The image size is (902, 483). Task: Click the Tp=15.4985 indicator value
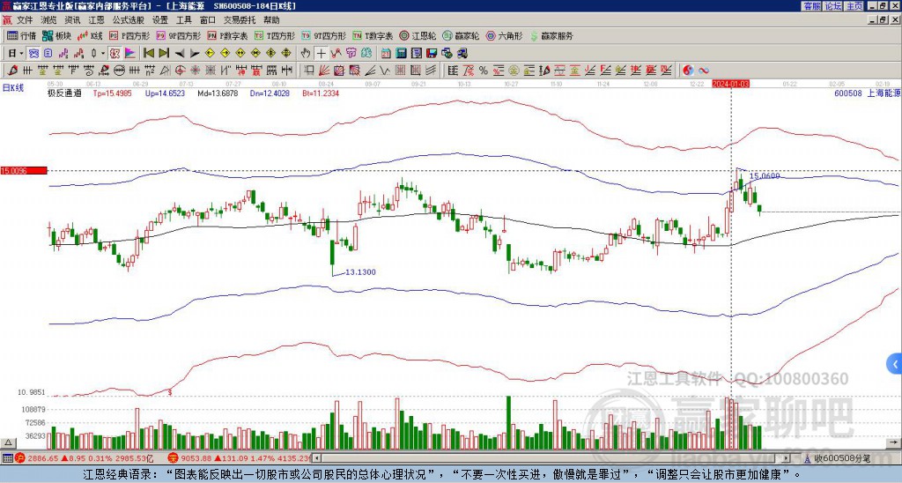[112, 93]
